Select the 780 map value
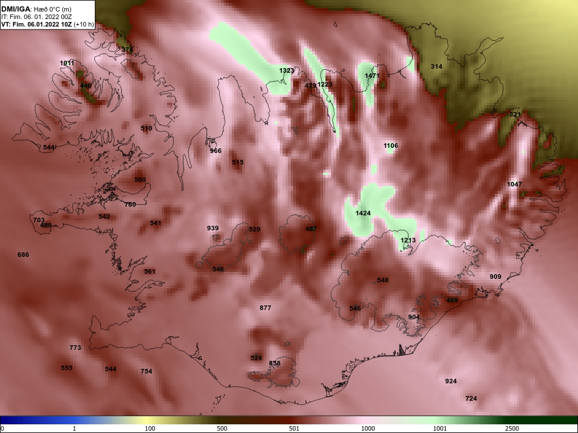The image size is (578, 433). pyautogui.click(x=130, y=204)
